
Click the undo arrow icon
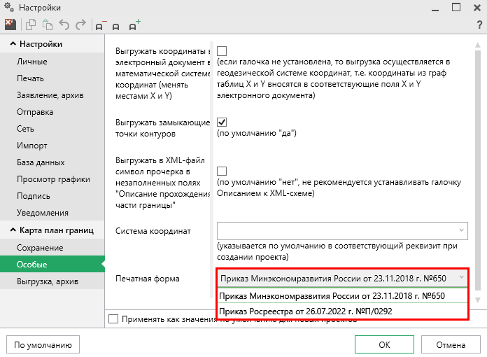coord(64,25)
